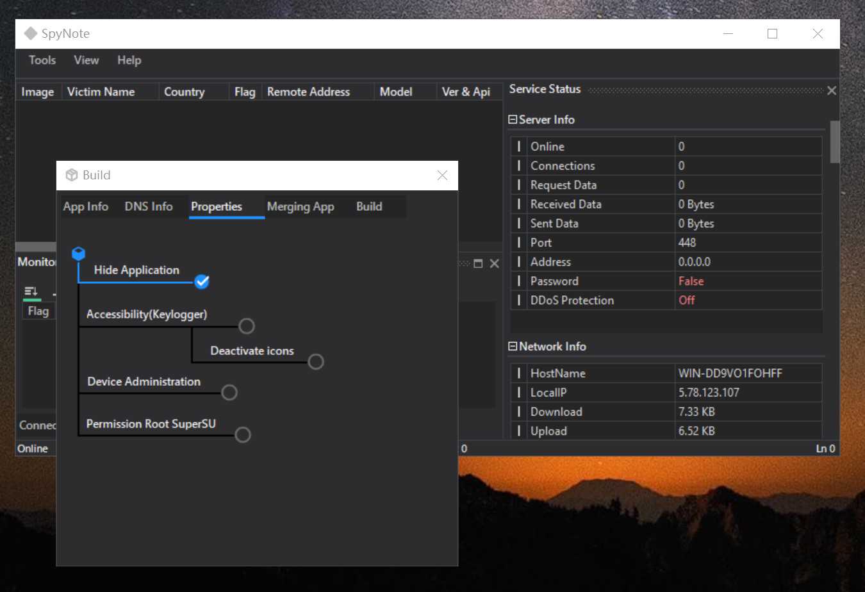865x592 pixels.
Task: Uncheck the Hide Application option
Action: click(x=202, y=281)
